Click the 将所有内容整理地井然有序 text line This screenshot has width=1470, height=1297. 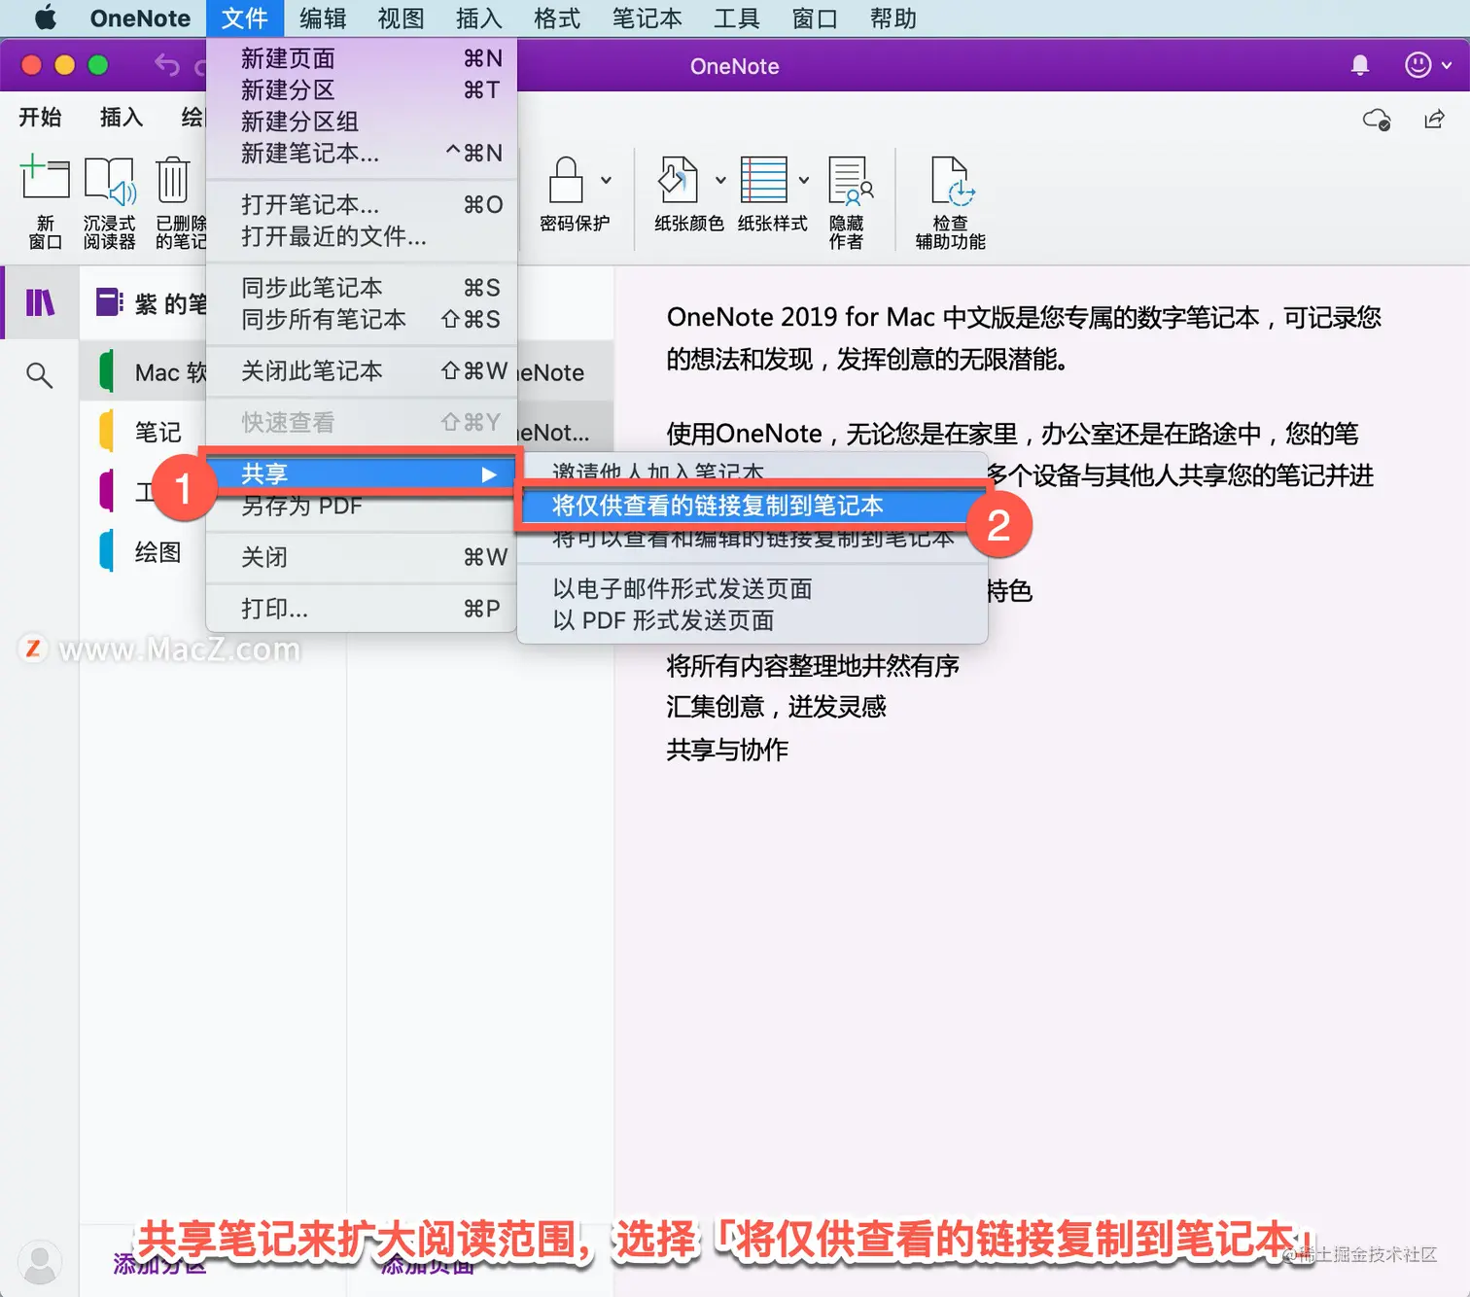pos(813,666)
